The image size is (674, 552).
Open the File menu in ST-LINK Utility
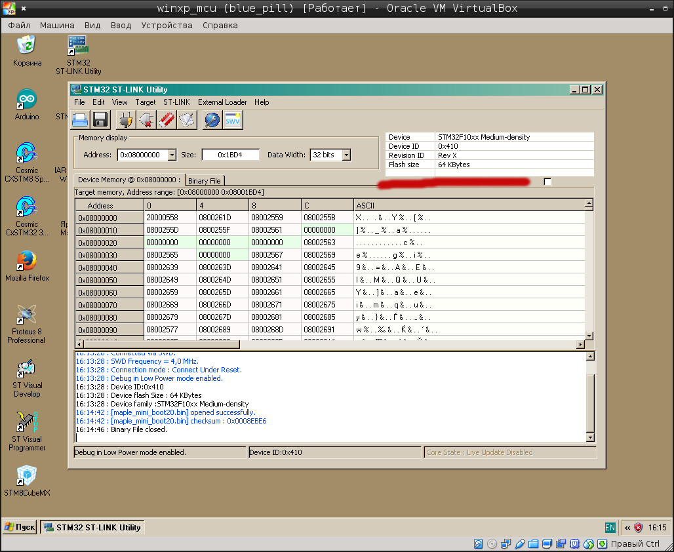(79, 102)
